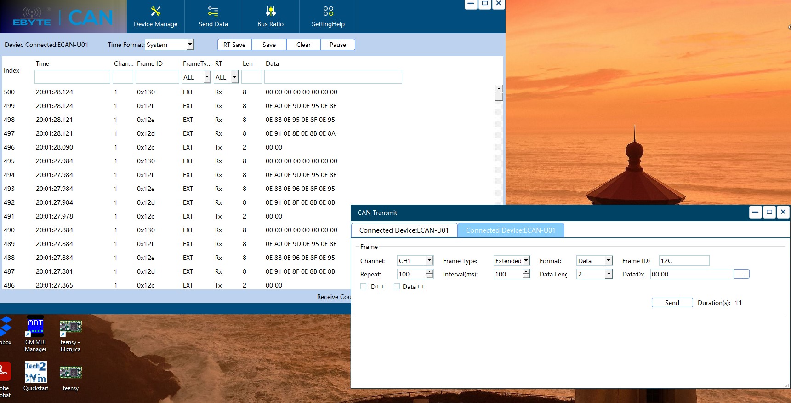Expand the Time Format dropdown

point(190,45)
